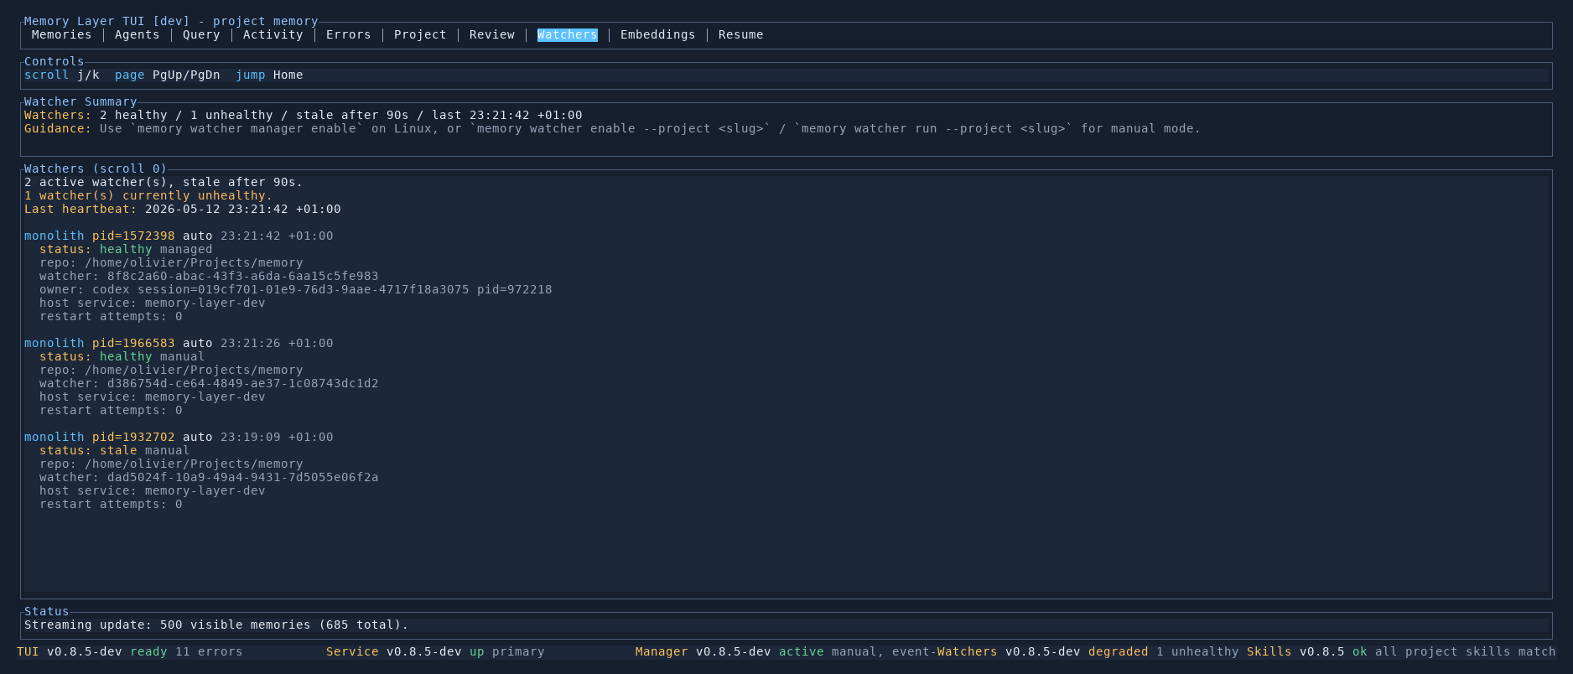Click the Guidance line about memory watcher enable
Image resolution: width=1573 pixels, height=674 pixels.
coord(612,128)
